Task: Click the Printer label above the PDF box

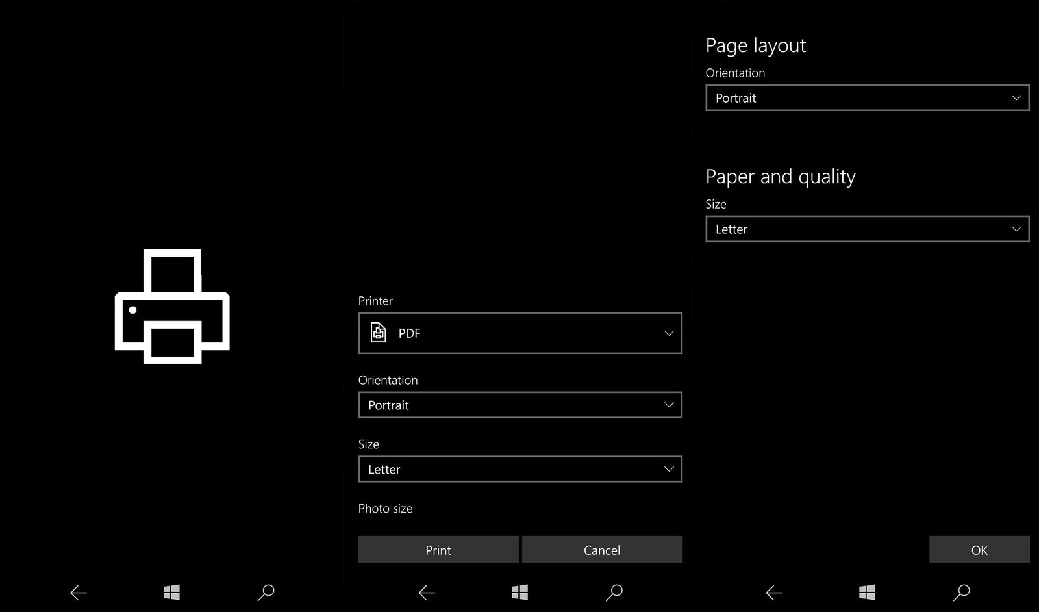Action: (375, 301)
